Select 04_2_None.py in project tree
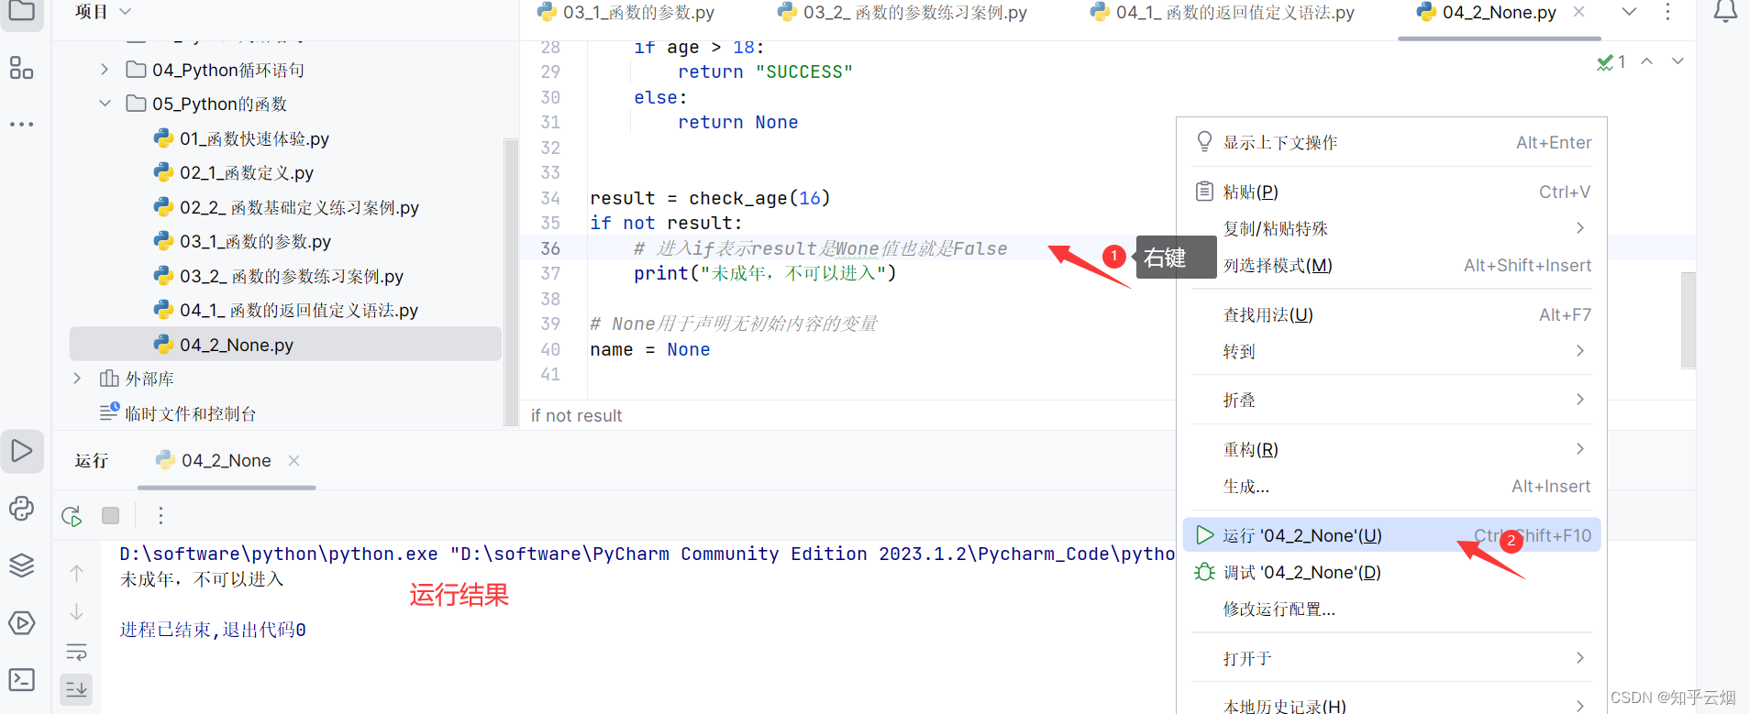The height and width of the screenshot is (714, 1749). [x=285, y=345]
